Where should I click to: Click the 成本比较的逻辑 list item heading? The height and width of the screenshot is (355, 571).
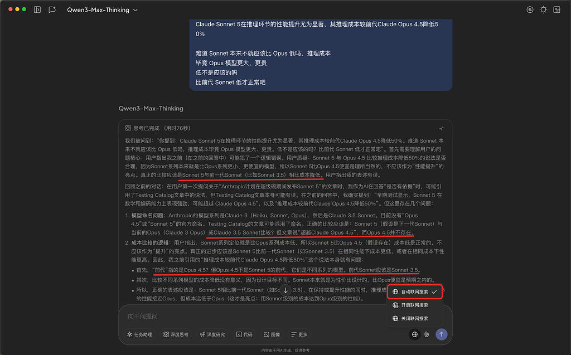150,242
